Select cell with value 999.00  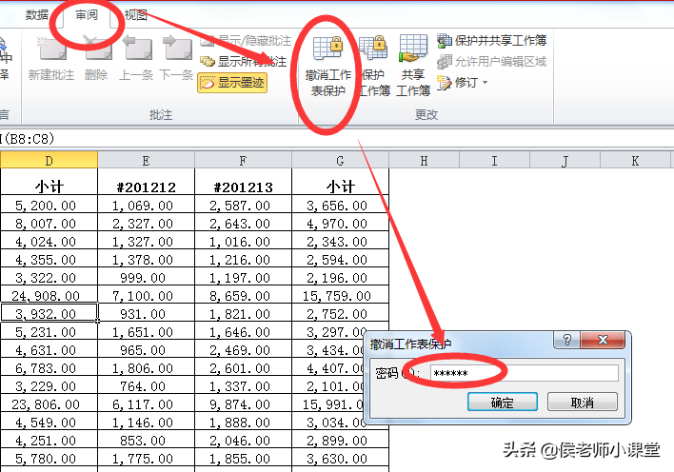[x=147, y=277]
